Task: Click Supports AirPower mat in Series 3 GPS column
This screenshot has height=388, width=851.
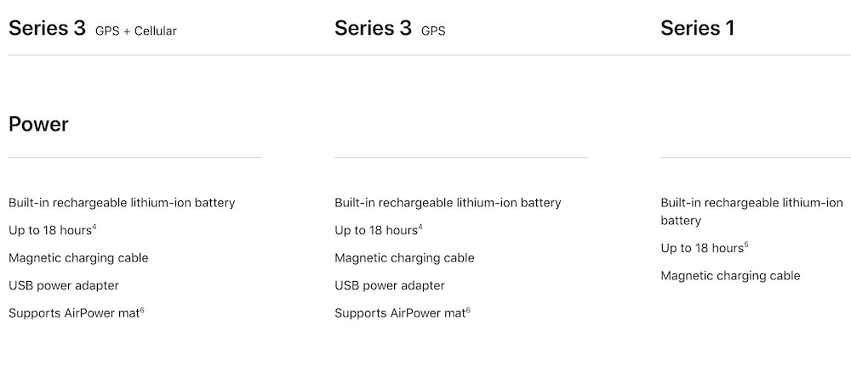Action: point(400,313)
